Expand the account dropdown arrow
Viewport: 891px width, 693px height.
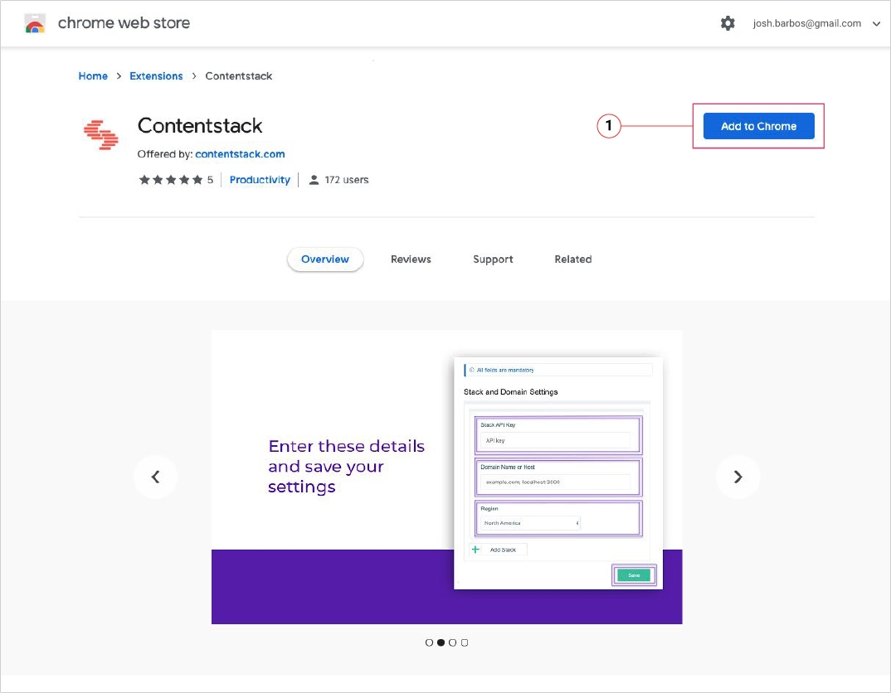(x=876, y=24)
